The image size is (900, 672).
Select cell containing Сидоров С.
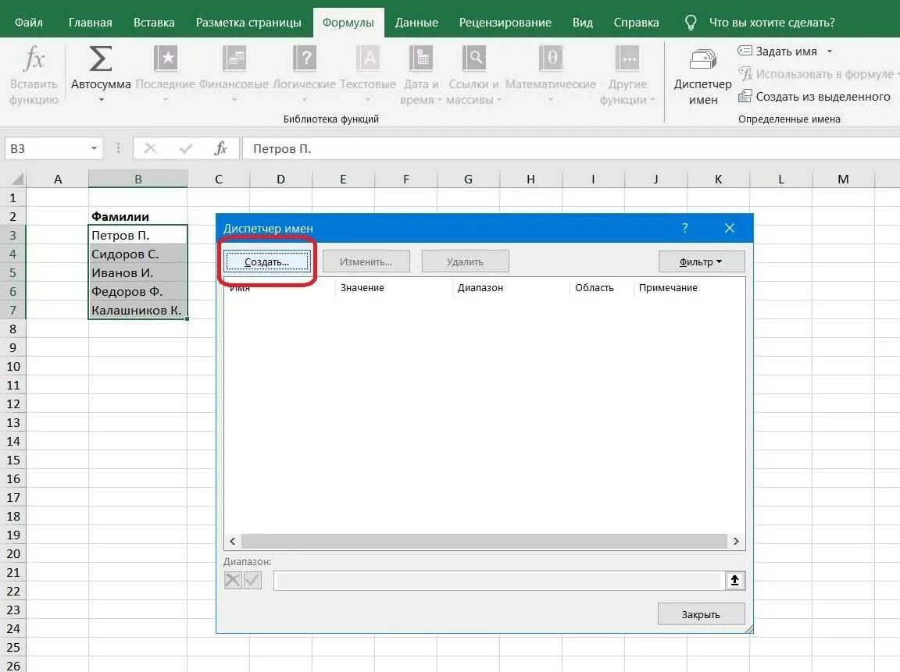click(137, 254)
